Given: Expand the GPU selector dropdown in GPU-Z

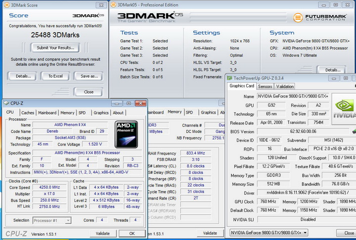Looking at the screenshot, I should 269,233.
